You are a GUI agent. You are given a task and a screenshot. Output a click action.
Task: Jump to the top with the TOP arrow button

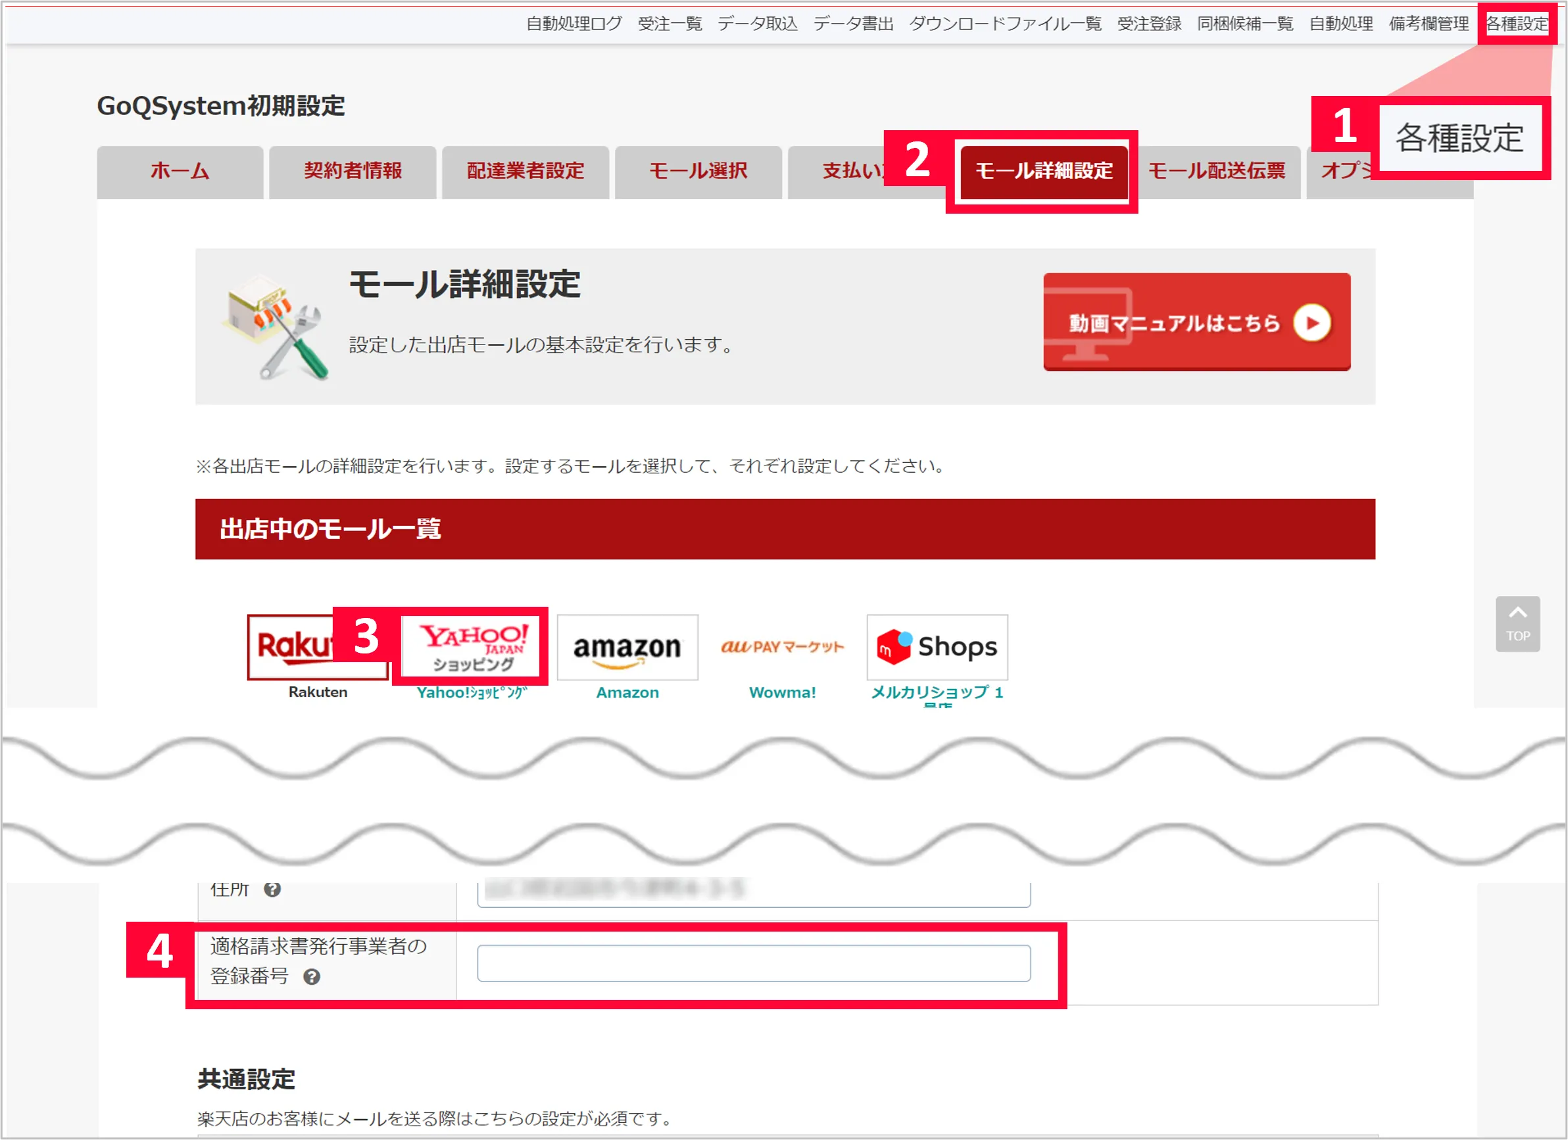pos(1517,623)
